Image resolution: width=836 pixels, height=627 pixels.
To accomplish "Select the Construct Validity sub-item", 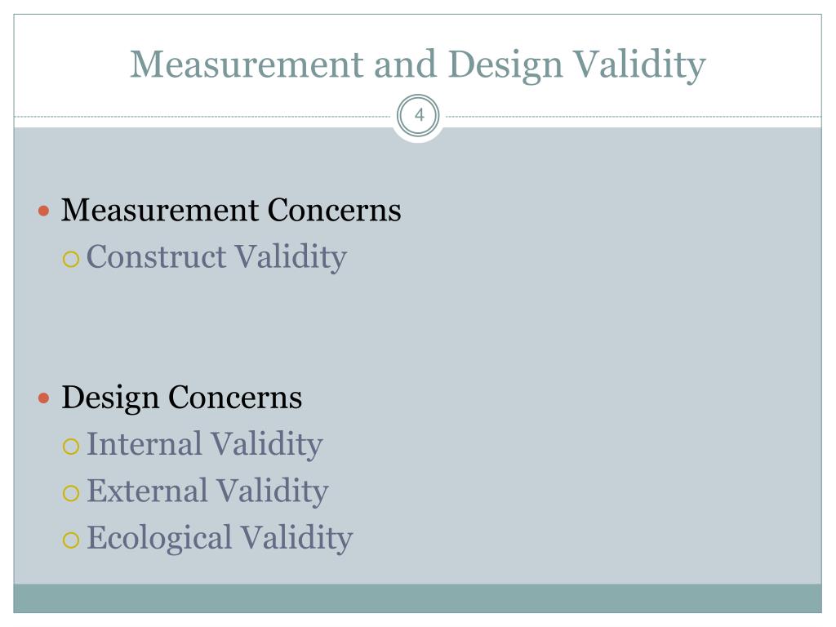I will [x=216, y=257].
